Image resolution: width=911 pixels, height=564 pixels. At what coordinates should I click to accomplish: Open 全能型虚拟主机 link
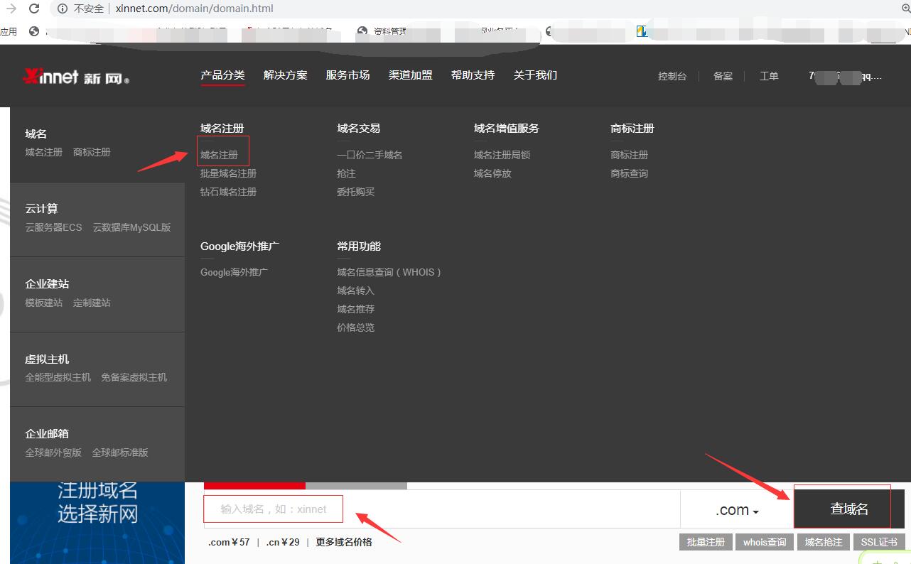(58, 377)
